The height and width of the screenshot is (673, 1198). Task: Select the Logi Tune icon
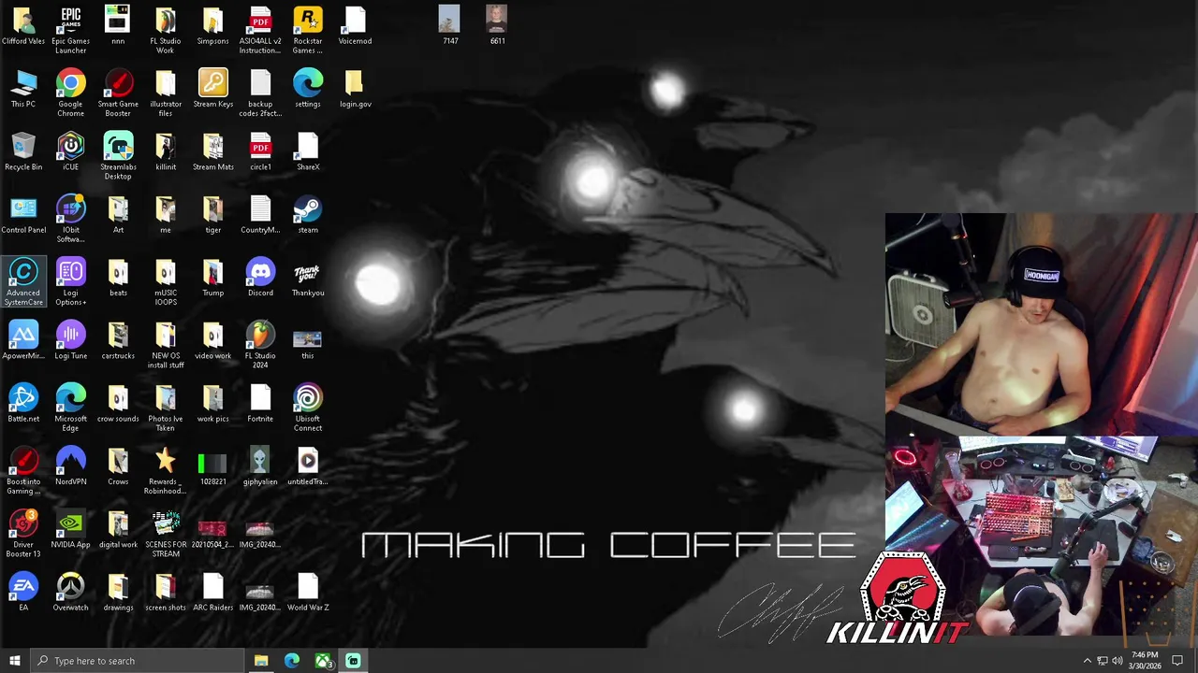[70, 339]
